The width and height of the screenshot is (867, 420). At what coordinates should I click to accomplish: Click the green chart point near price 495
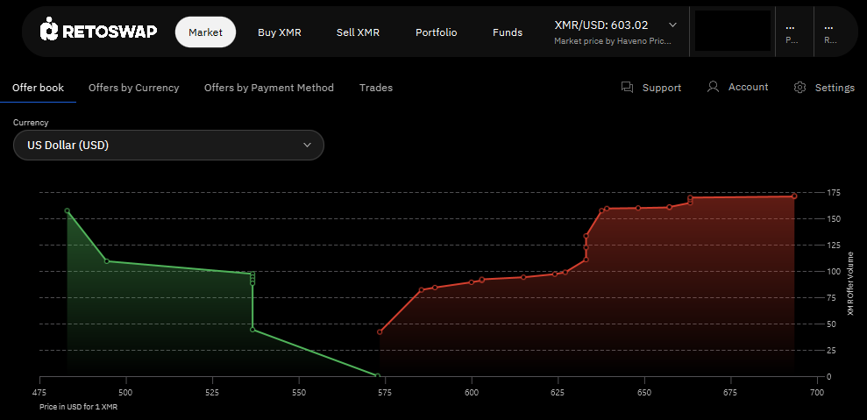107,261
